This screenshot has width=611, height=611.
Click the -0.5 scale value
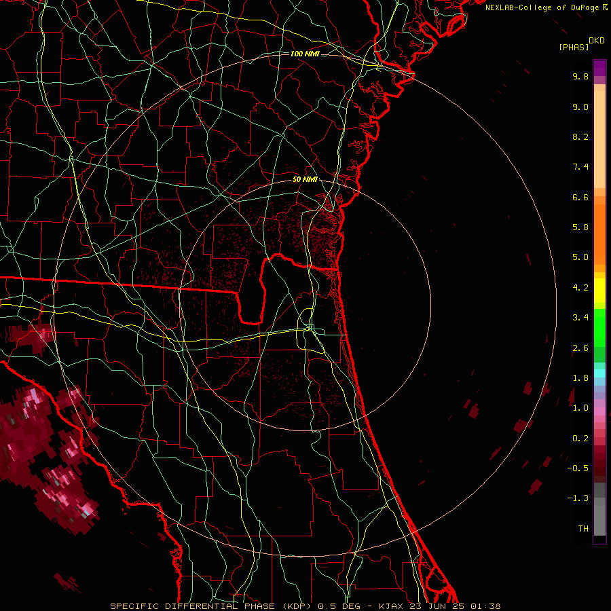(578, 468)
